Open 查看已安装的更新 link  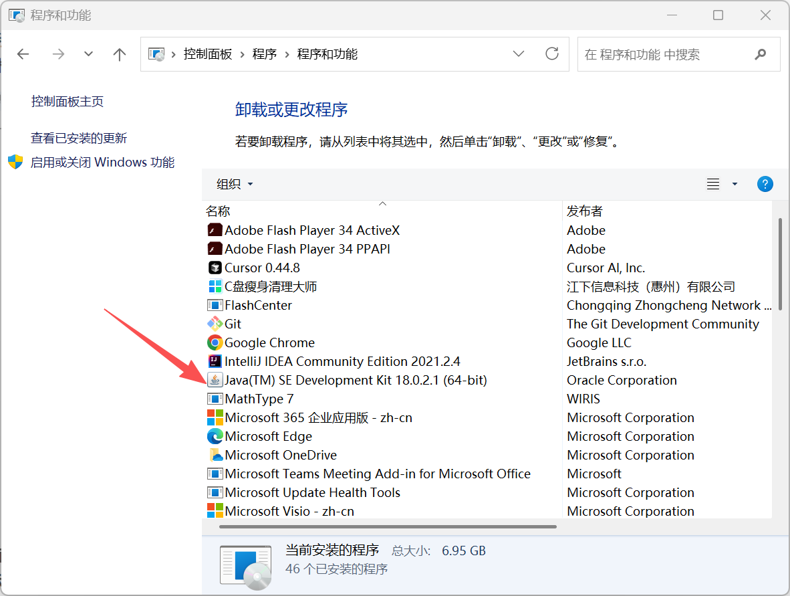78,138
